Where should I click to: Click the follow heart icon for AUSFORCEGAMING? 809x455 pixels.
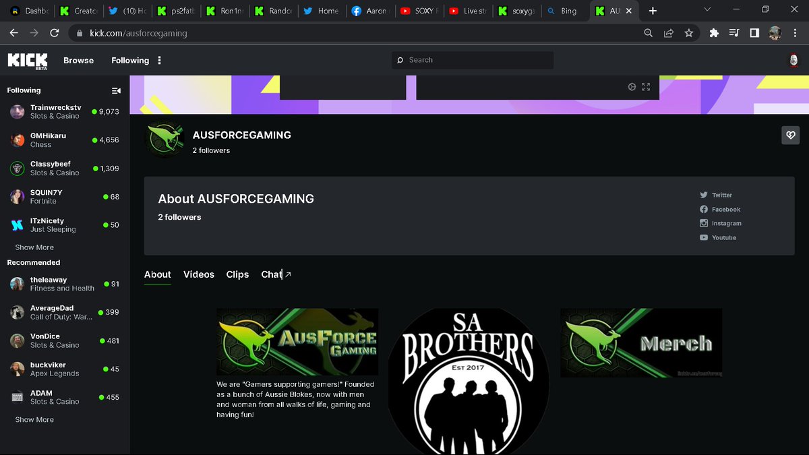coord(789,135)
